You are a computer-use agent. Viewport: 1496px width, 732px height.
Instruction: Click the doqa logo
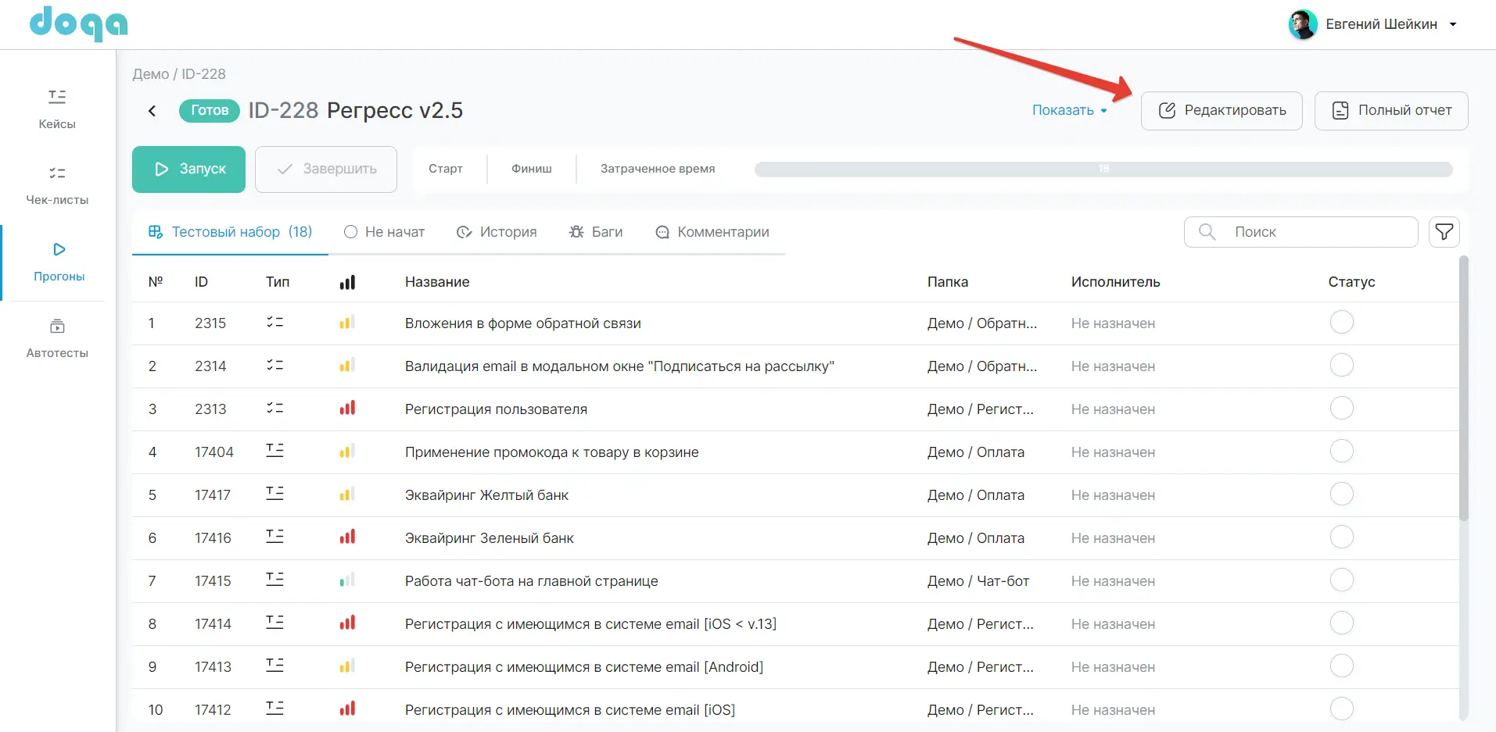[x=78, y=23]
